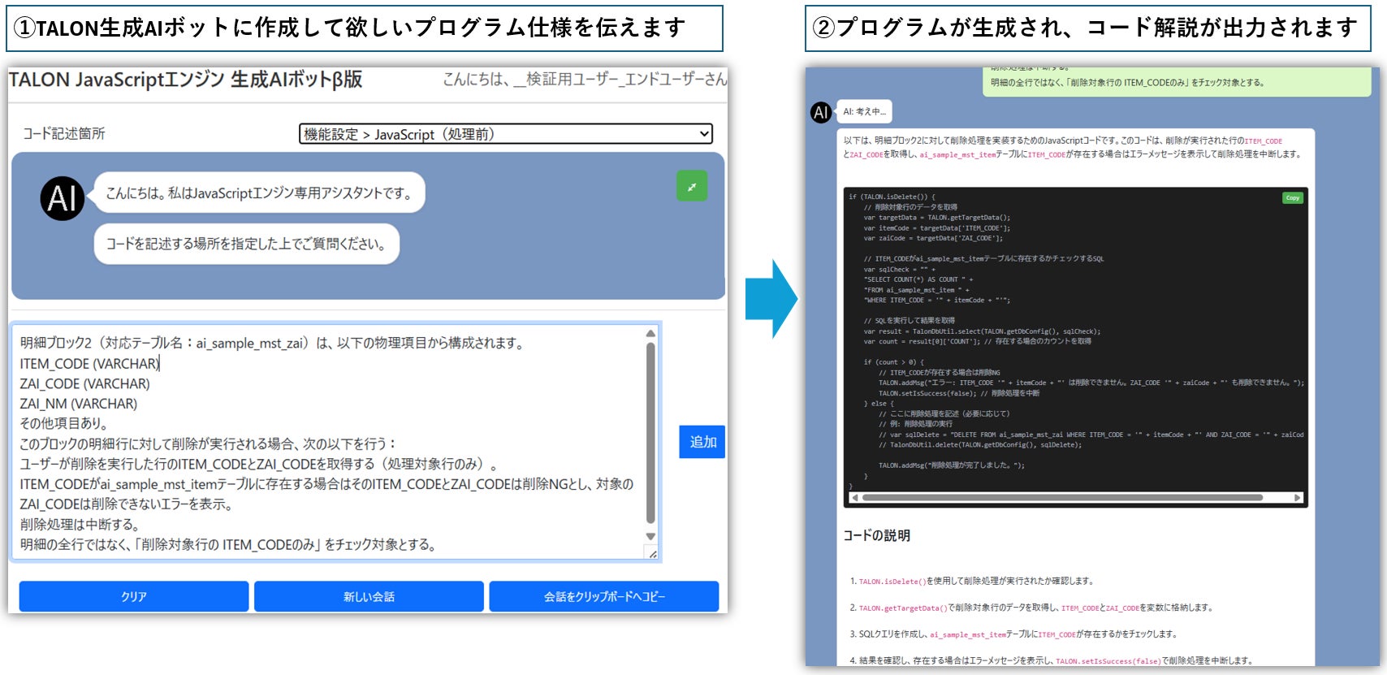The height and width of the screenshot is (675, 1387).
Task: Click the 追加 button
Action: [702, 442]
